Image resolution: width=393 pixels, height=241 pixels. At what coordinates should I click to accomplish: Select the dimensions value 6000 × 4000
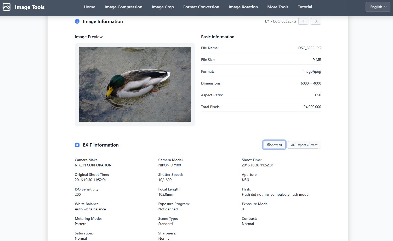[311, 83]
